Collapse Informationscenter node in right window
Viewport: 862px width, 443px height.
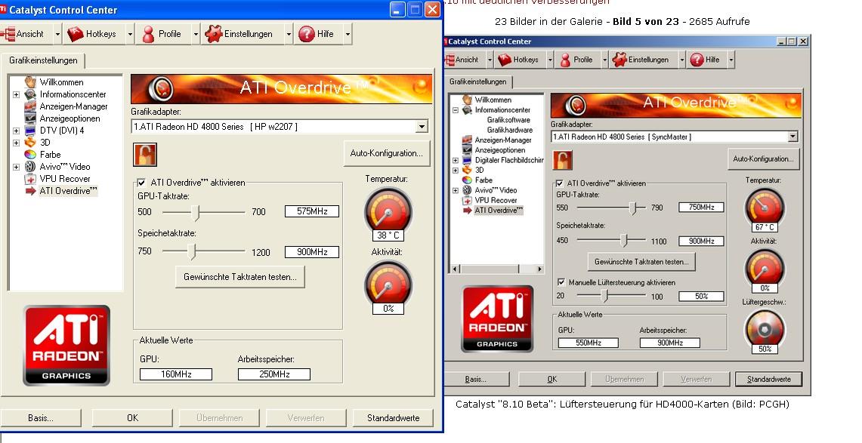click(456, 109)
